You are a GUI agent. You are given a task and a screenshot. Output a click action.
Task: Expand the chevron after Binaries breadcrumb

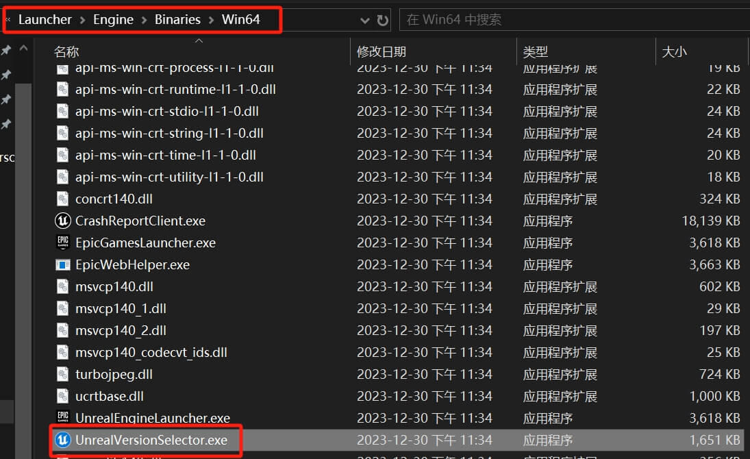(211, 20)
